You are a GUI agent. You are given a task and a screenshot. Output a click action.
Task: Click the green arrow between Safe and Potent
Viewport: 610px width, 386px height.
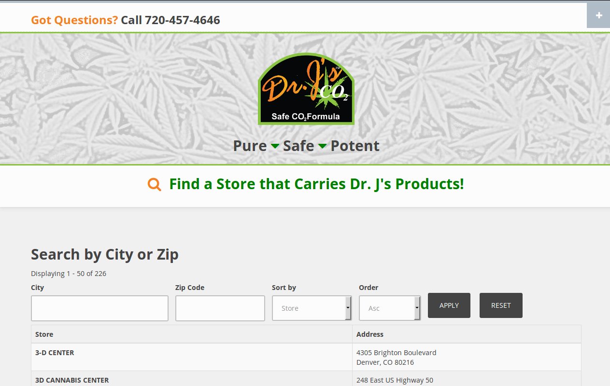point(322,146)
